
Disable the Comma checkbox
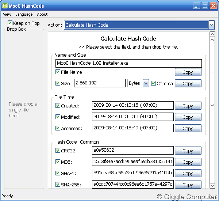[154, 83]
